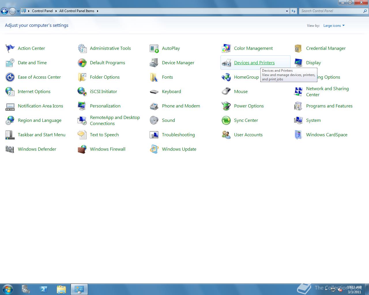
Task: Refresh the Control Panel address bar
Action: coord(293,11)
